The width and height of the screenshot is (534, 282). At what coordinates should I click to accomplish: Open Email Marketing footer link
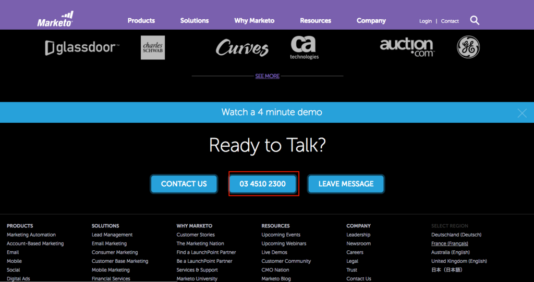[109, 243]
